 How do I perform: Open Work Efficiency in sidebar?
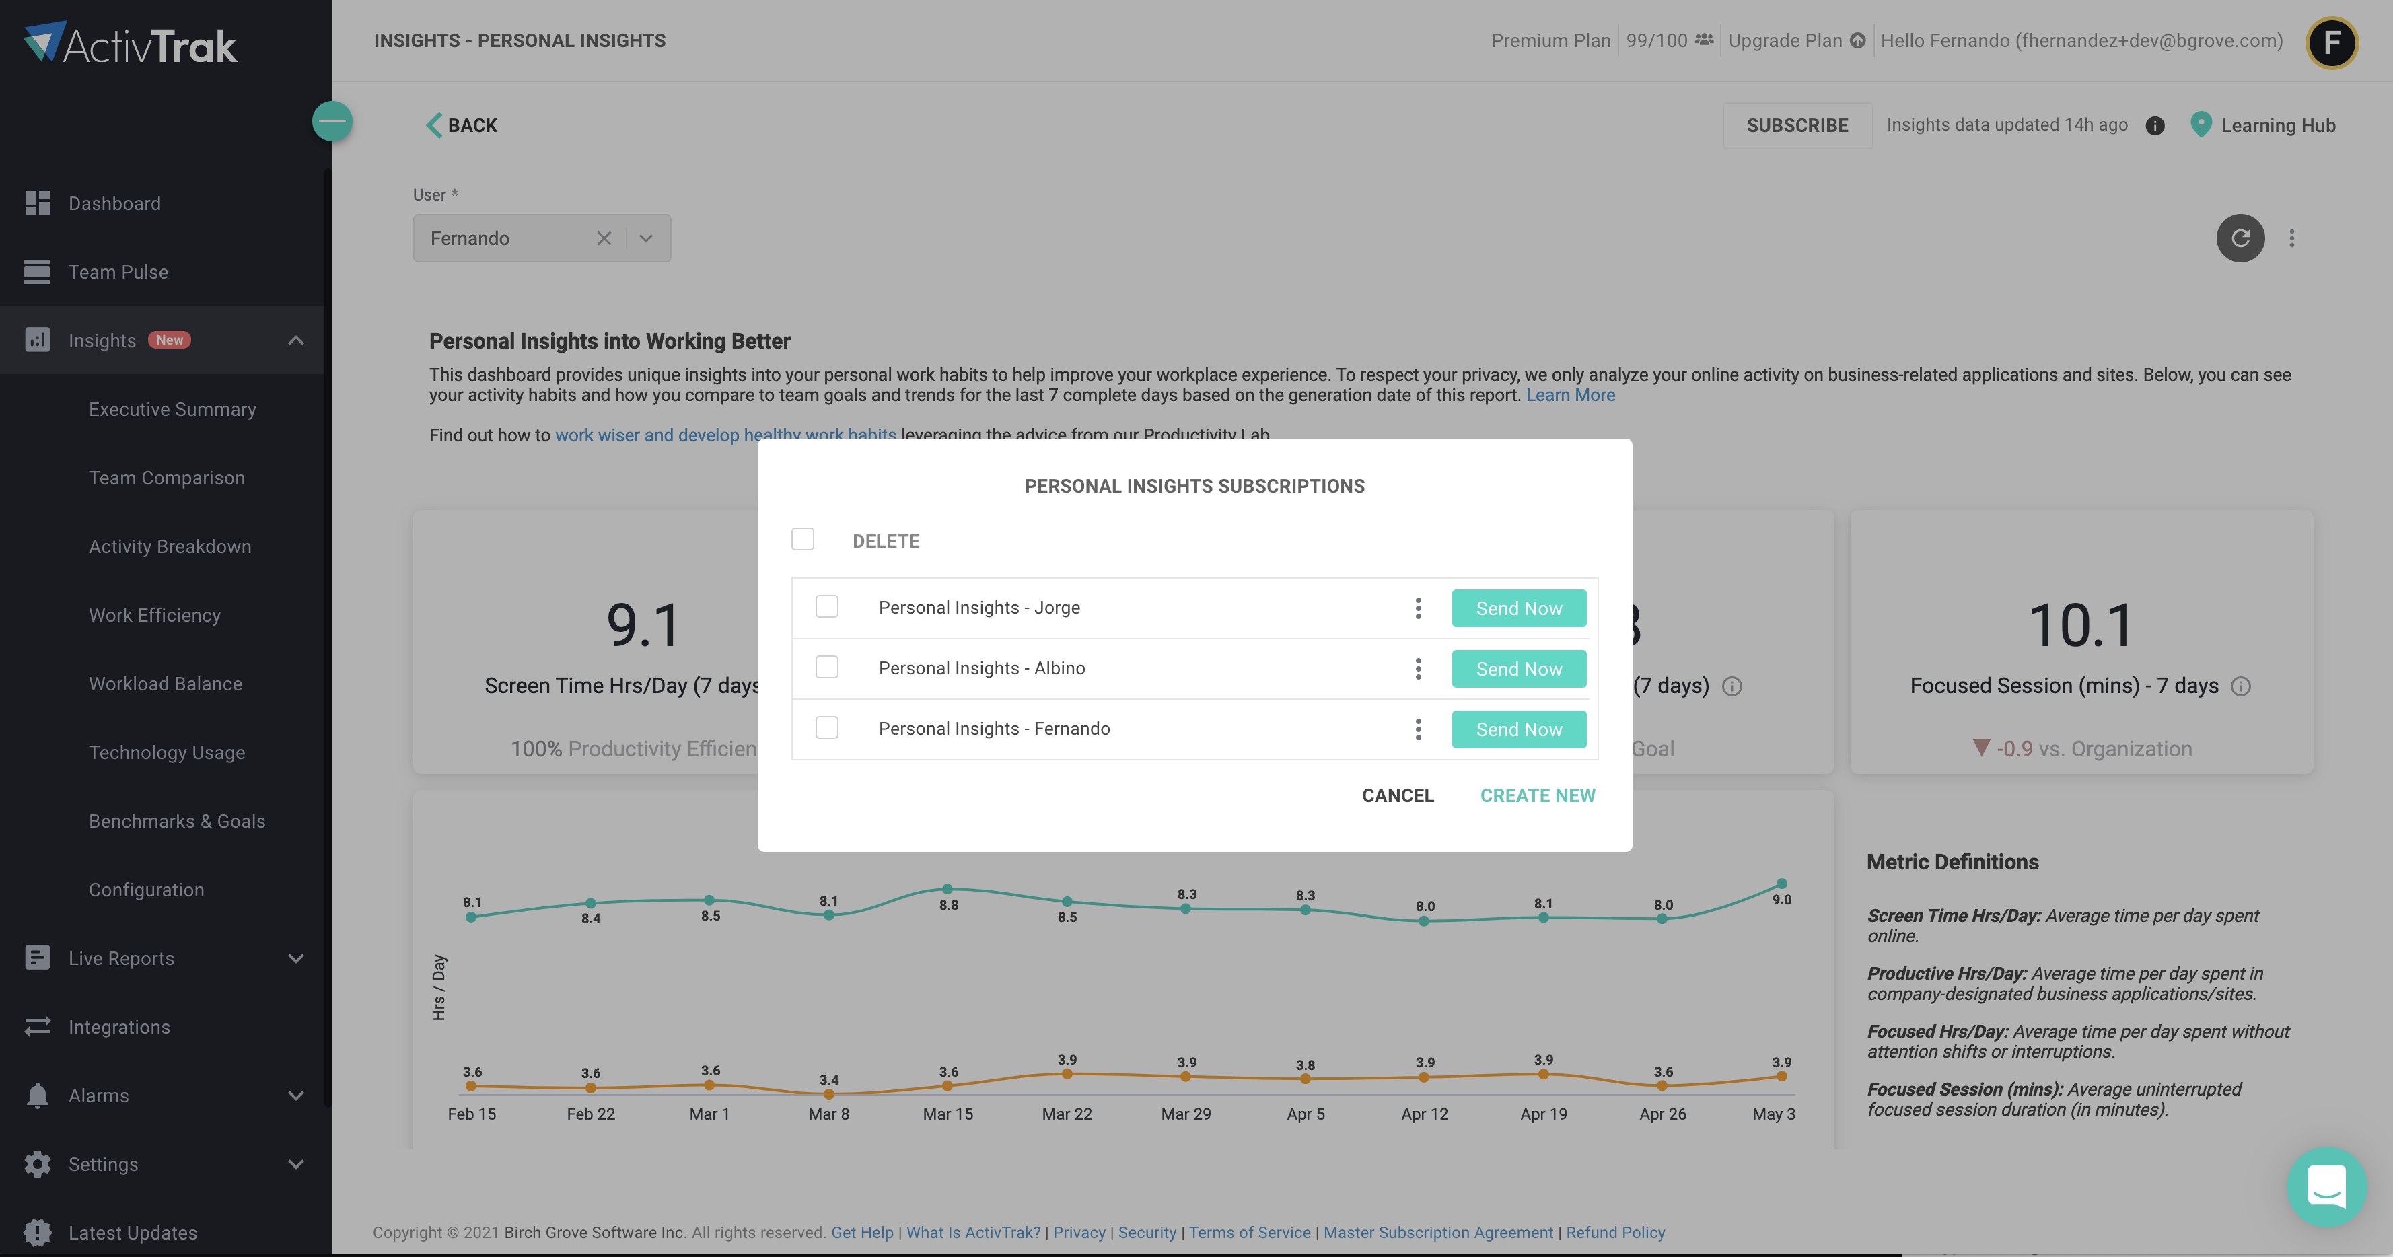[x=155, y=615]
